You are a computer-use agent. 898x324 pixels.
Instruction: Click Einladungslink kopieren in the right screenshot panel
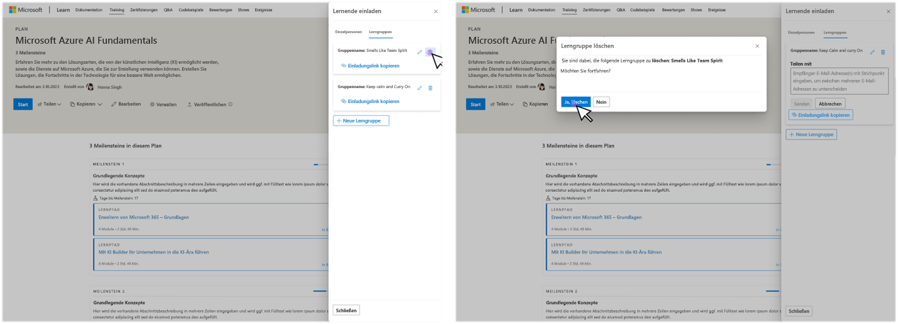coord(820,115)
